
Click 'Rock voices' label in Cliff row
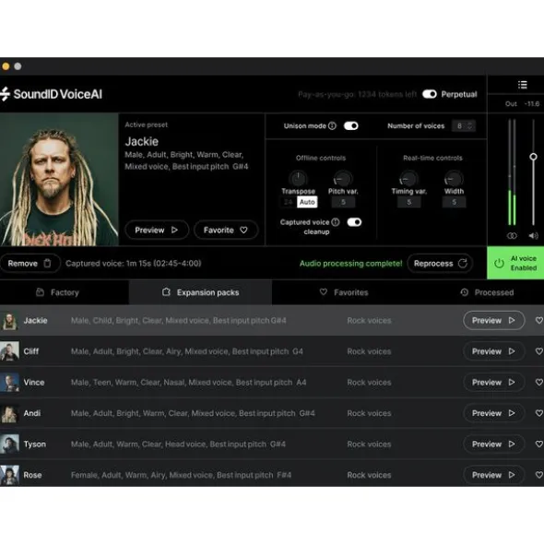369,351
